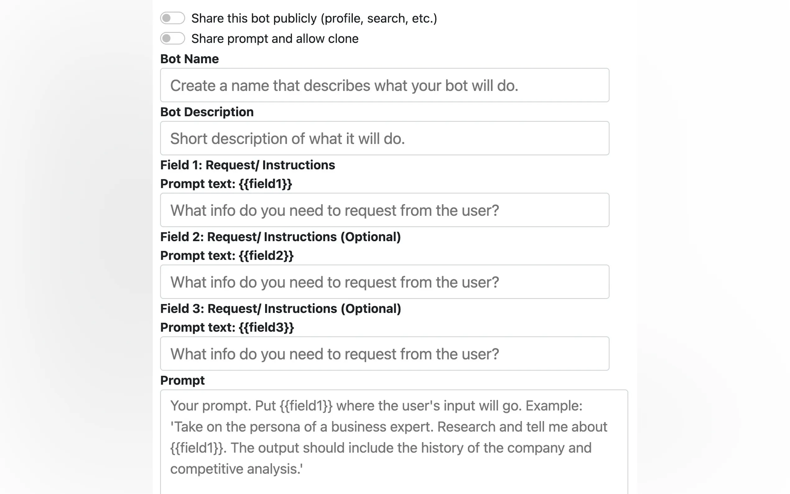
Task: Click the "Prompt text: {{field1}}" label
Action: tap(226, 184)
